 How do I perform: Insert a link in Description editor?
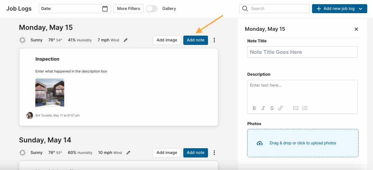(281, 108)
